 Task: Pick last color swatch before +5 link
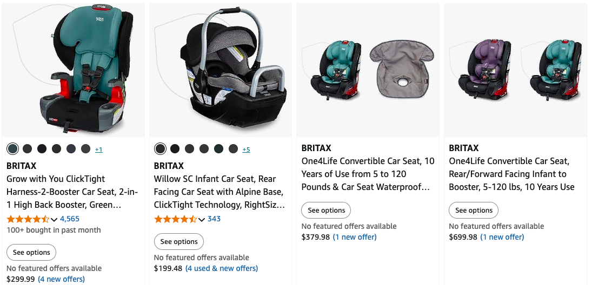coord(233,149)
